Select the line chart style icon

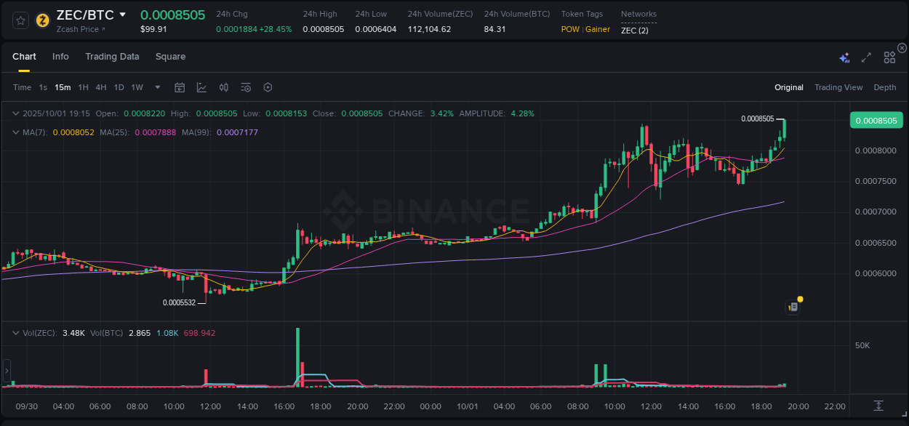click(200, 87)
